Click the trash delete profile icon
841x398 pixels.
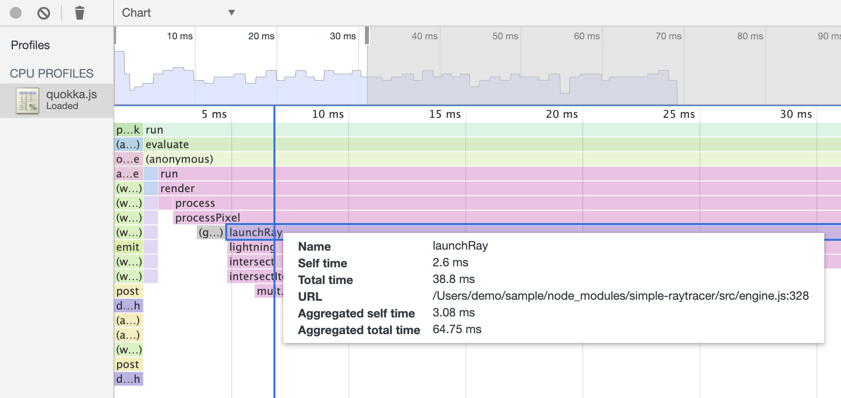click(79, 13)
